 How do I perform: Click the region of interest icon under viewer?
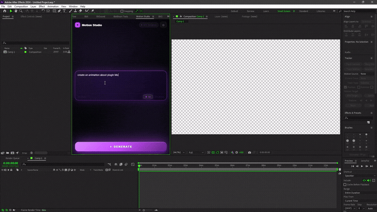[221, 152]
